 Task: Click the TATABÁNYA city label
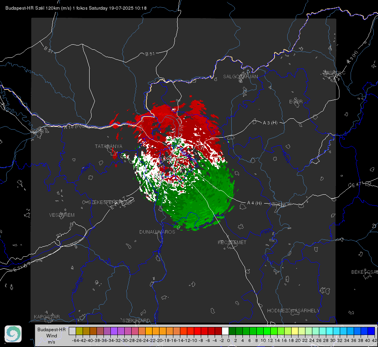[x=108, y=146]
